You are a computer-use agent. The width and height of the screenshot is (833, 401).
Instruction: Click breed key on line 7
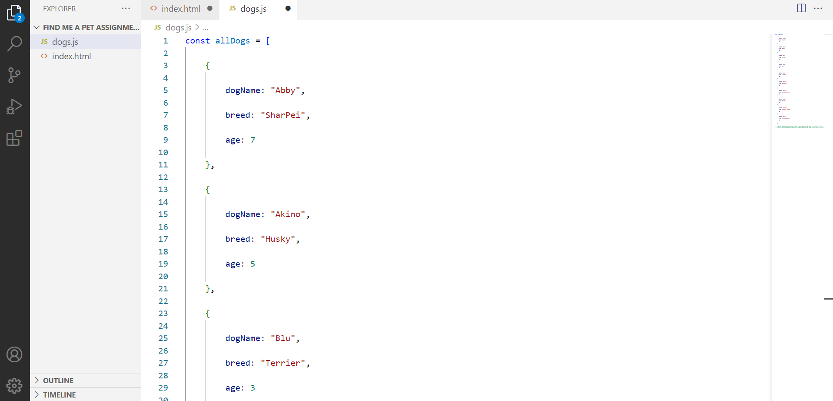(238, 115)
